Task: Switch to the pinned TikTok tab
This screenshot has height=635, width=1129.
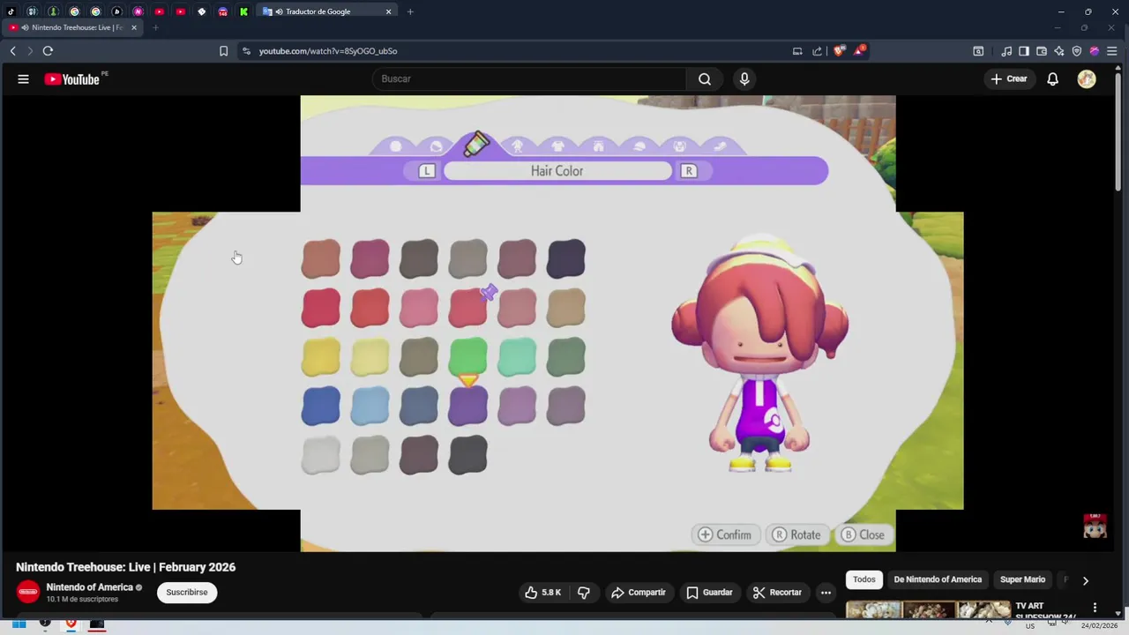Action: 11,11
